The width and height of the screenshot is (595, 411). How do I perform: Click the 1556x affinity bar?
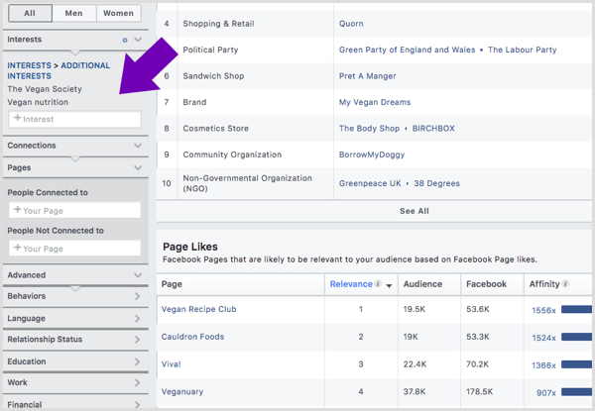[576, 309]
